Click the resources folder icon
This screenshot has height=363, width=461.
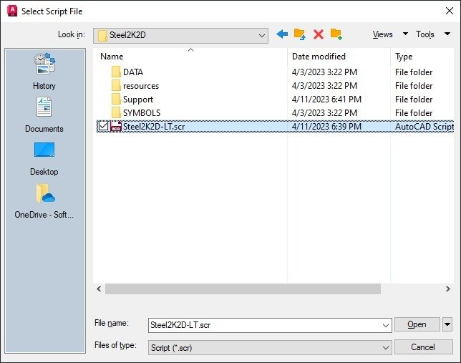(116, 86)
